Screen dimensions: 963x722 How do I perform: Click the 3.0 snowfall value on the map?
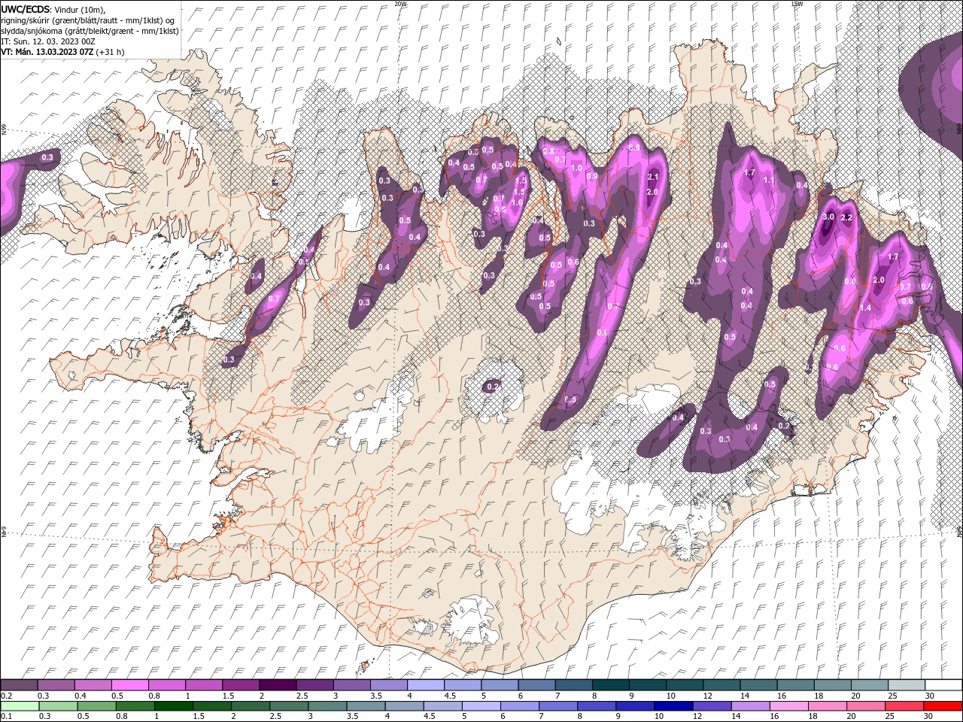coord(828,217)
